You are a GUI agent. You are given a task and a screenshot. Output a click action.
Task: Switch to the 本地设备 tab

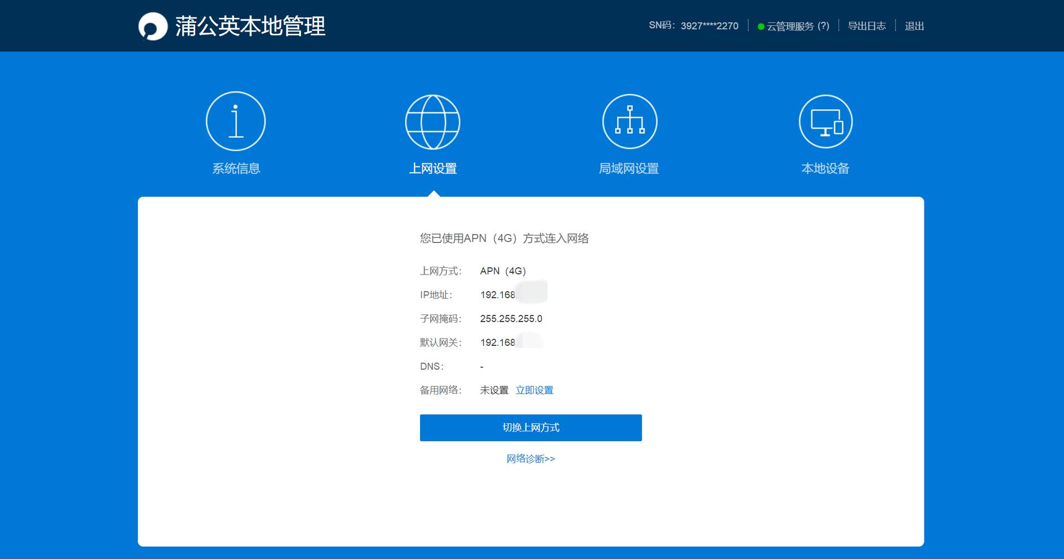point(825,168)
